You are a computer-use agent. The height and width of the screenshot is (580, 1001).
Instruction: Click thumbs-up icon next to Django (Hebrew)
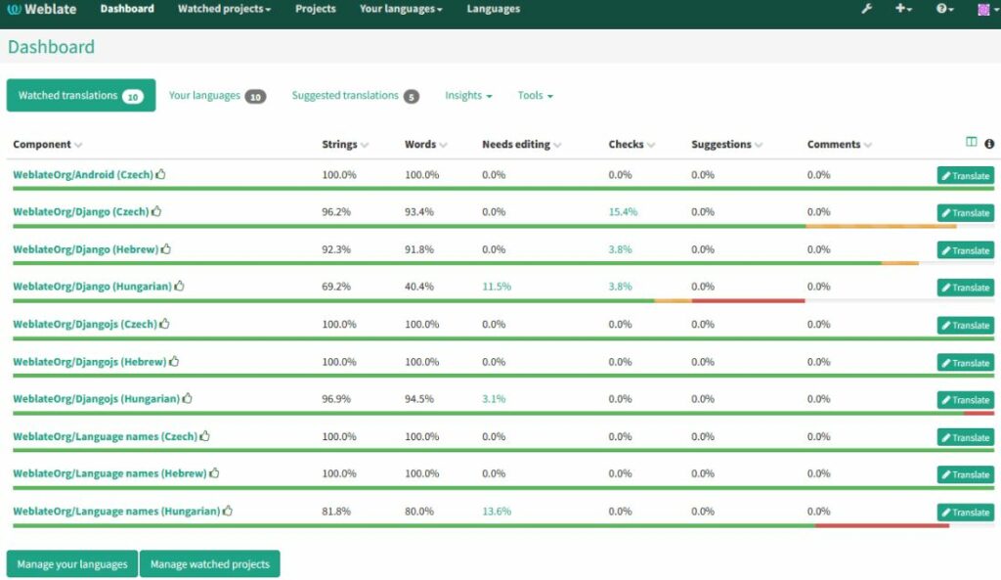point(166,248)
